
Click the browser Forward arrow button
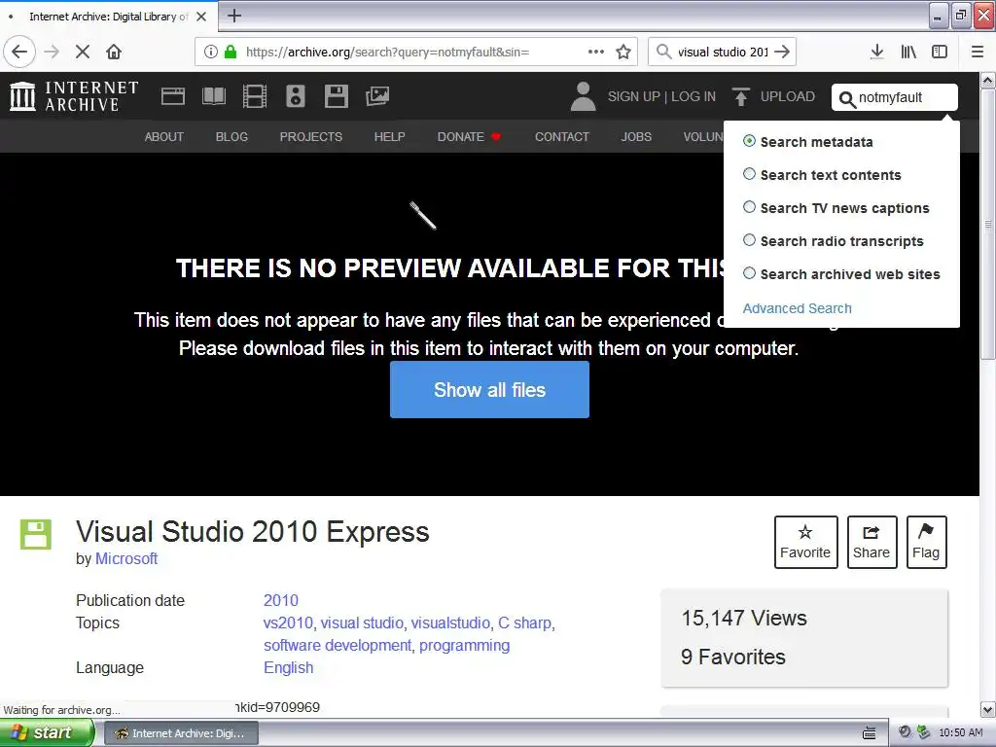click(53, 52)
